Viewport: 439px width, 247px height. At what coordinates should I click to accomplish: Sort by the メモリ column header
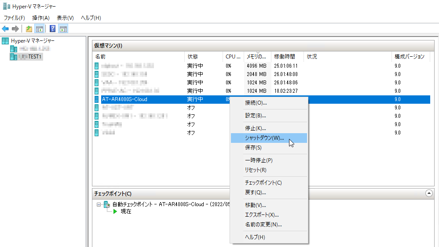tap(256, 57)
